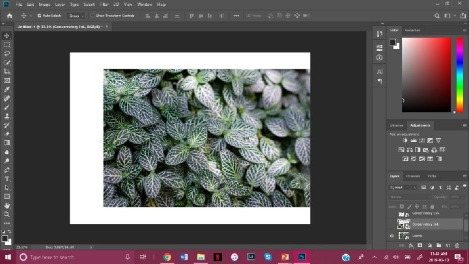Open the Paragraph panel icon
This screenshot has width=469, height=264.
tap(379, 81)
